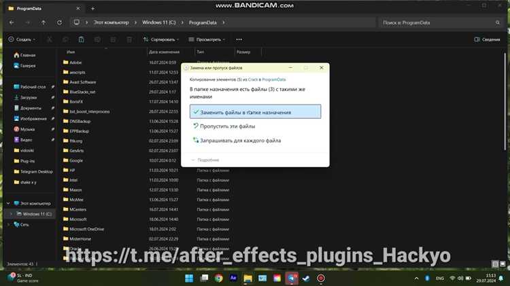This screenshot has height=286, width=510.
Task: Expand the Windows 11 (C:) tree node
Action: (x=12, y=214)
